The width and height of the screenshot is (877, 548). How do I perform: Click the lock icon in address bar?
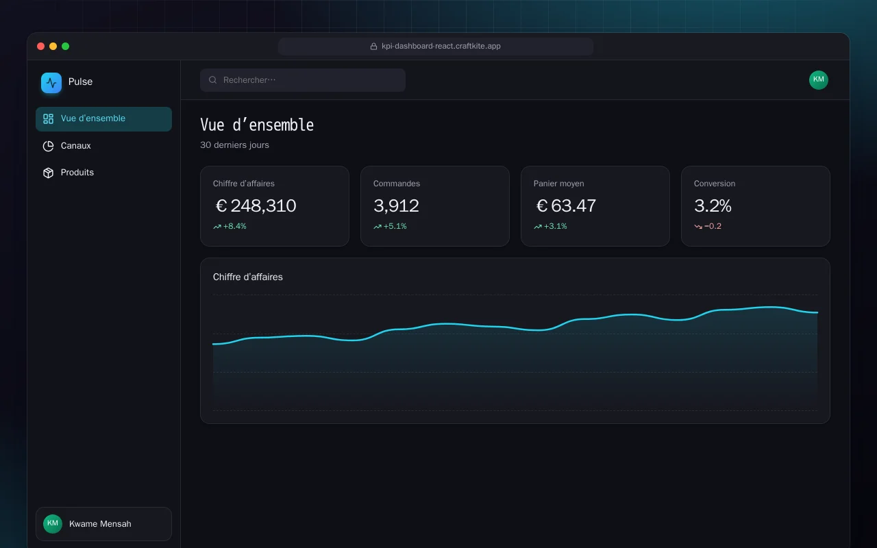373,47
